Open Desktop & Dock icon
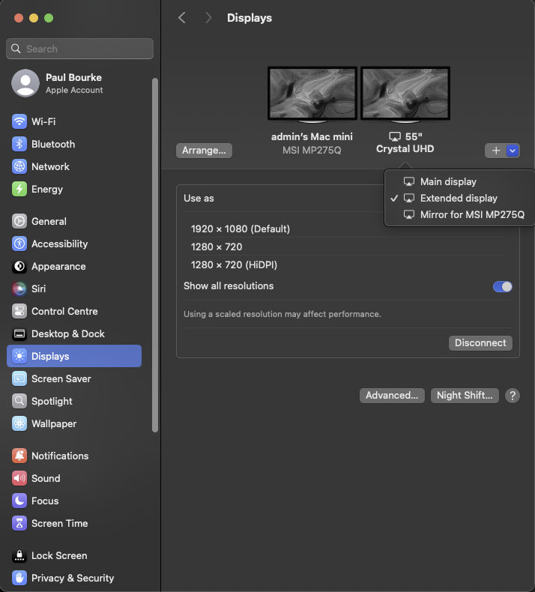 point(19,333)
